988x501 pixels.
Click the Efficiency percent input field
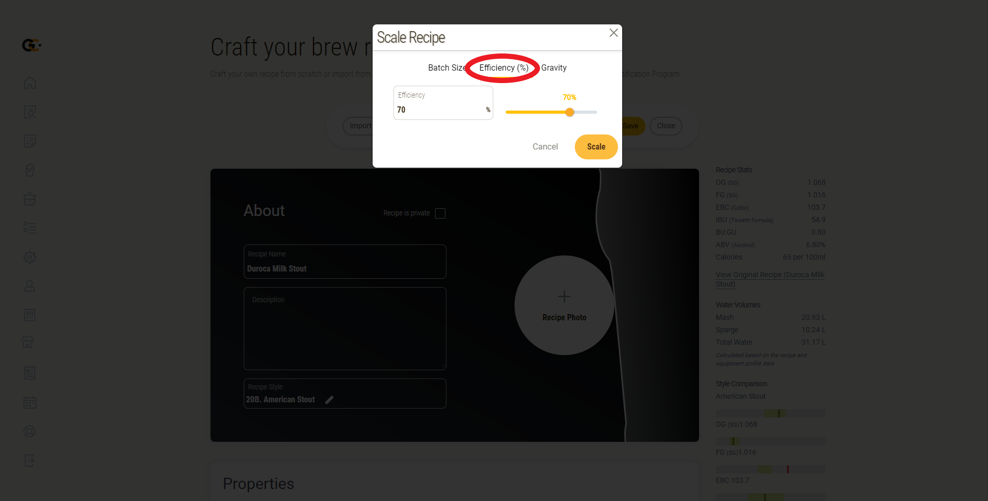click(443, 103)
